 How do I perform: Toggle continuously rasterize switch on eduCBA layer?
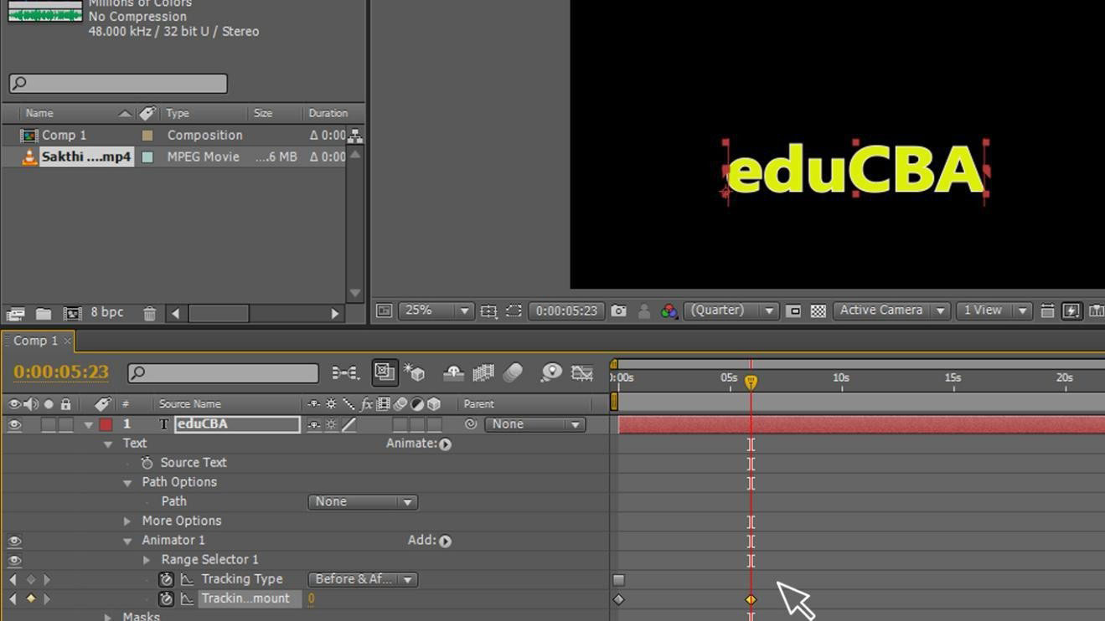[x=332, y=424]
